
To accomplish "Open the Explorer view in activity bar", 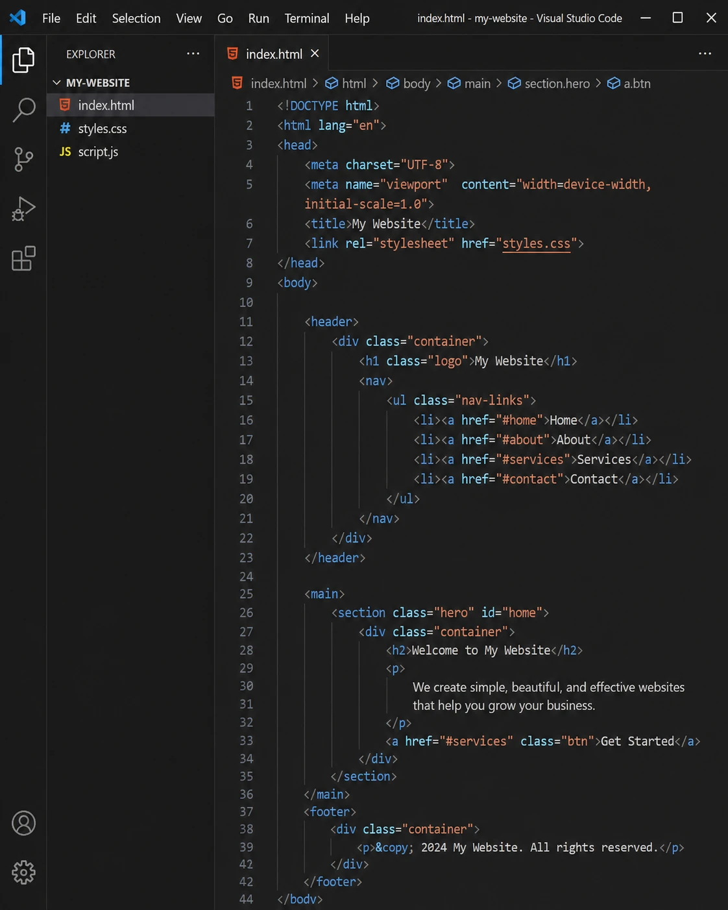I will pyautogui.click(x=23, y=60).
